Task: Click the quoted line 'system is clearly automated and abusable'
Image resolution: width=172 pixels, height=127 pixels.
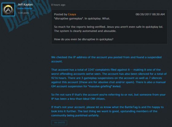Action: [x=85, y=31]
